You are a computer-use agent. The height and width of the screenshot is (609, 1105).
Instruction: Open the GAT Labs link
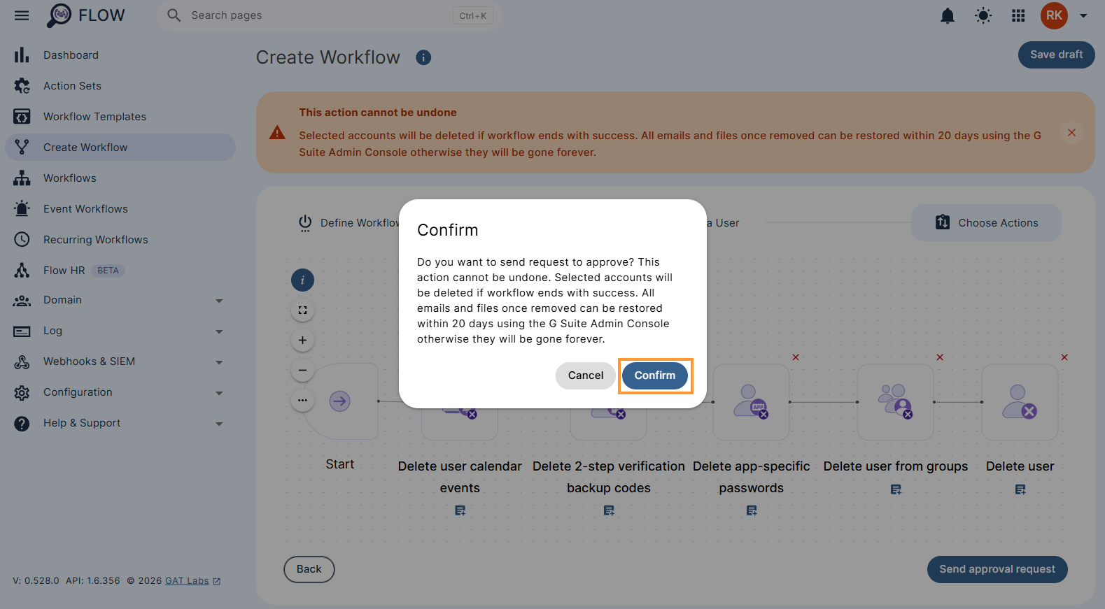192,581
